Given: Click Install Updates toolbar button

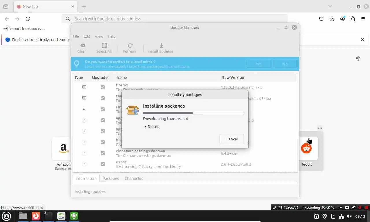Looking at the screenshot, I should tap(160, 48).
